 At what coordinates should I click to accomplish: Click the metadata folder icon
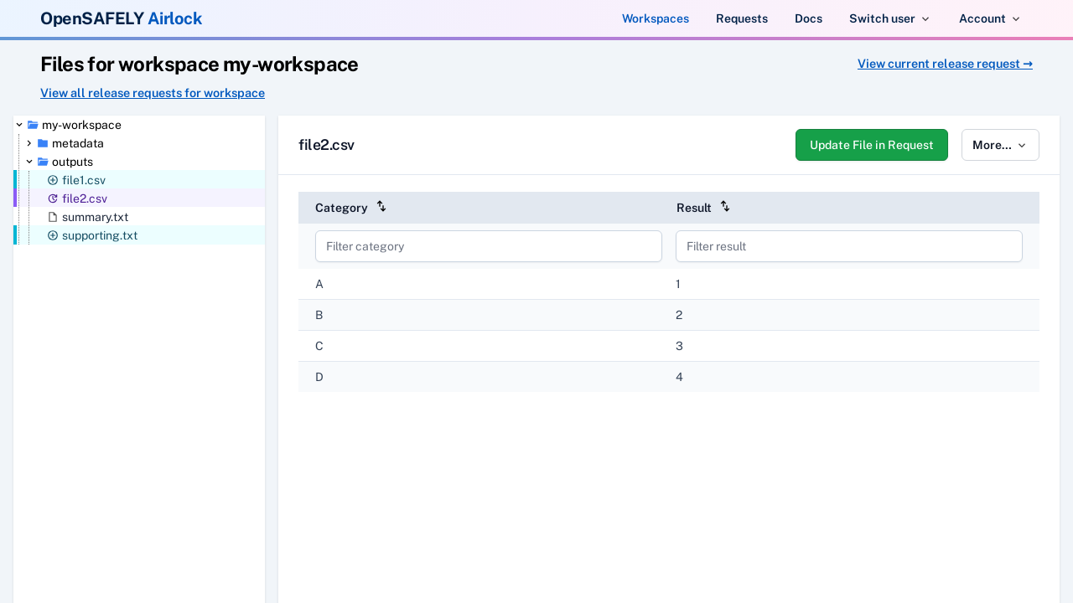click(x=43, y=143)
